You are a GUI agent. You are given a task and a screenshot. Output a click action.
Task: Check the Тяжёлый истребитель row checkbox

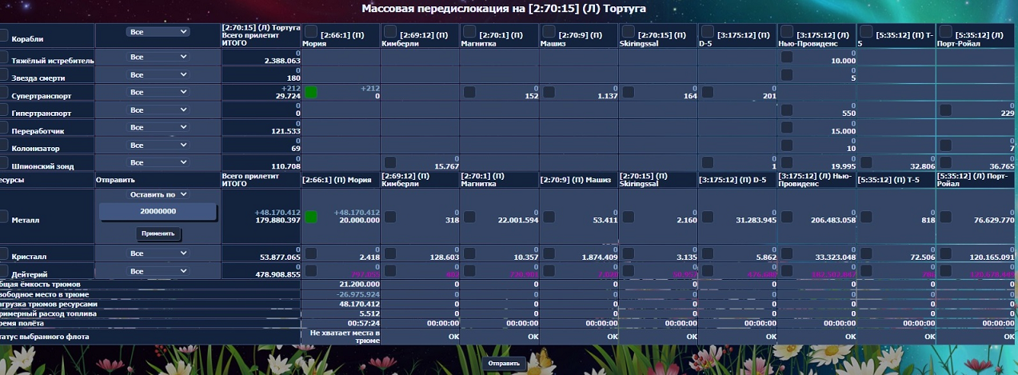[4, 58]
